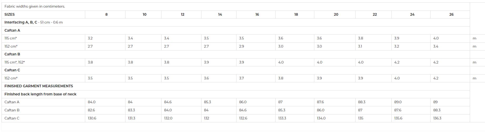Select the 130.6 back length for size 8
Image resolution: width=485 pixels, height=132 pixels.
coord(92,118)
